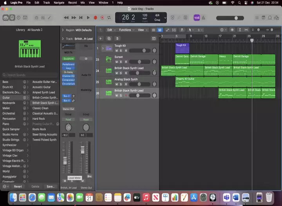Screen dimensions: 282x206
Task: Click the ChromaVerb plug-in slot
Action: click(69, 84)
